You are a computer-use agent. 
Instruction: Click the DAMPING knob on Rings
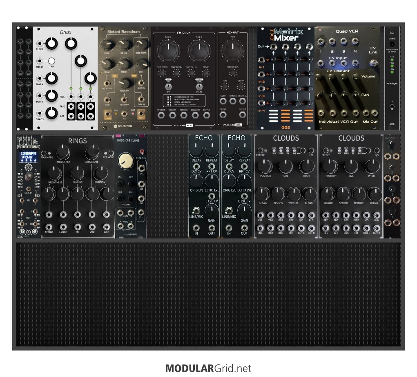pos(77,173)
